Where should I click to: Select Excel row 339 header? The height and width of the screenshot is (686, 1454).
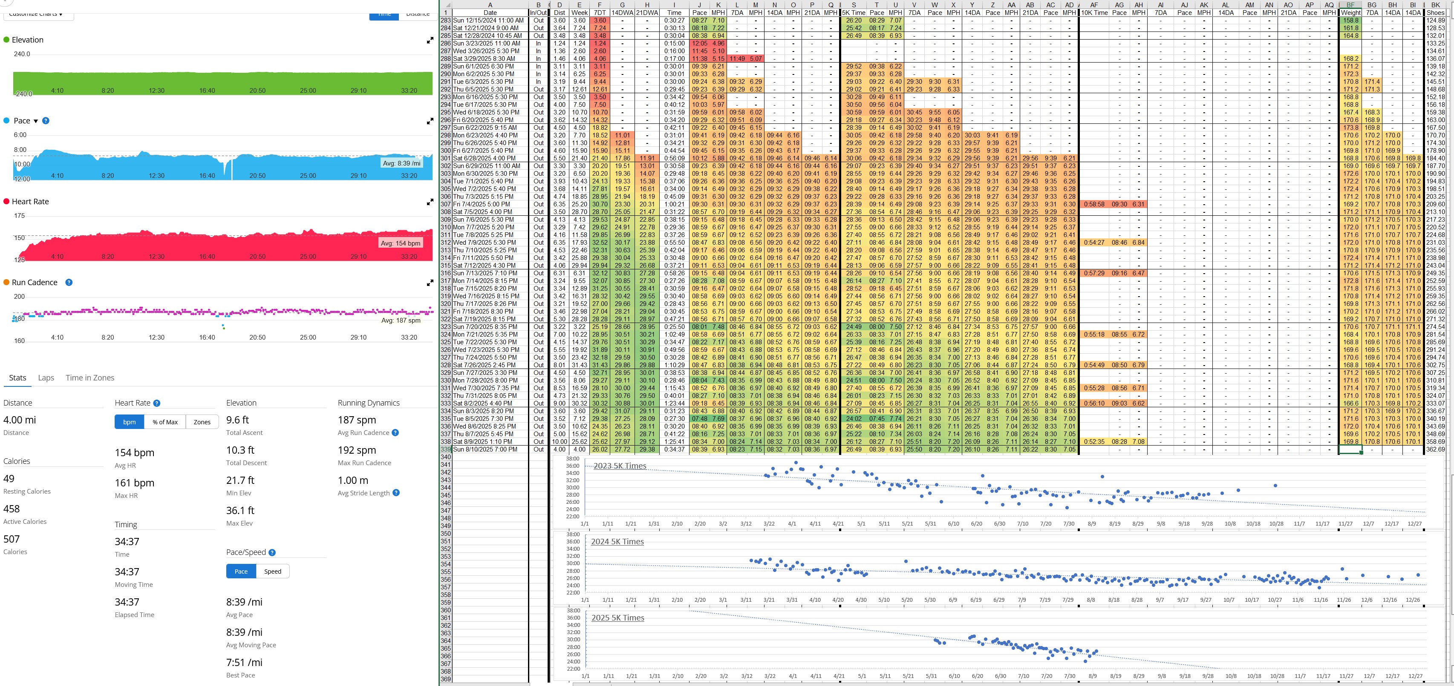[x=446, y=450]
